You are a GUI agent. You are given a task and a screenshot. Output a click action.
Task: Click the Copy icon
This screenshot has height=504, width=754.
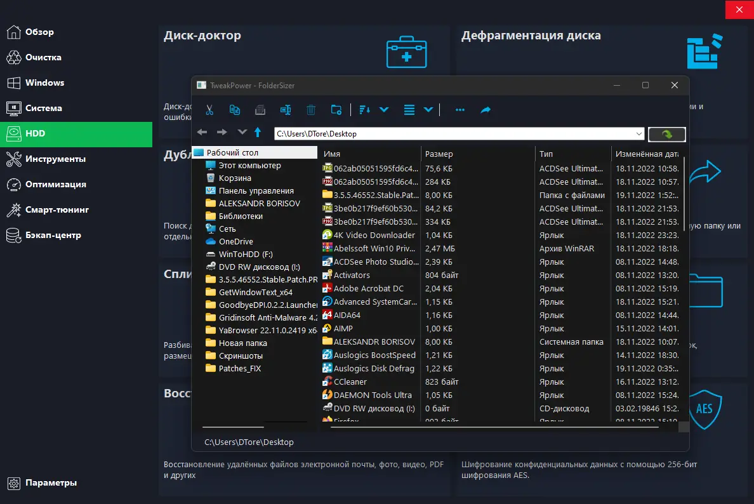235,109
